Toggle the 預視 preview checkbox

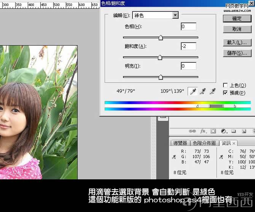225,93
